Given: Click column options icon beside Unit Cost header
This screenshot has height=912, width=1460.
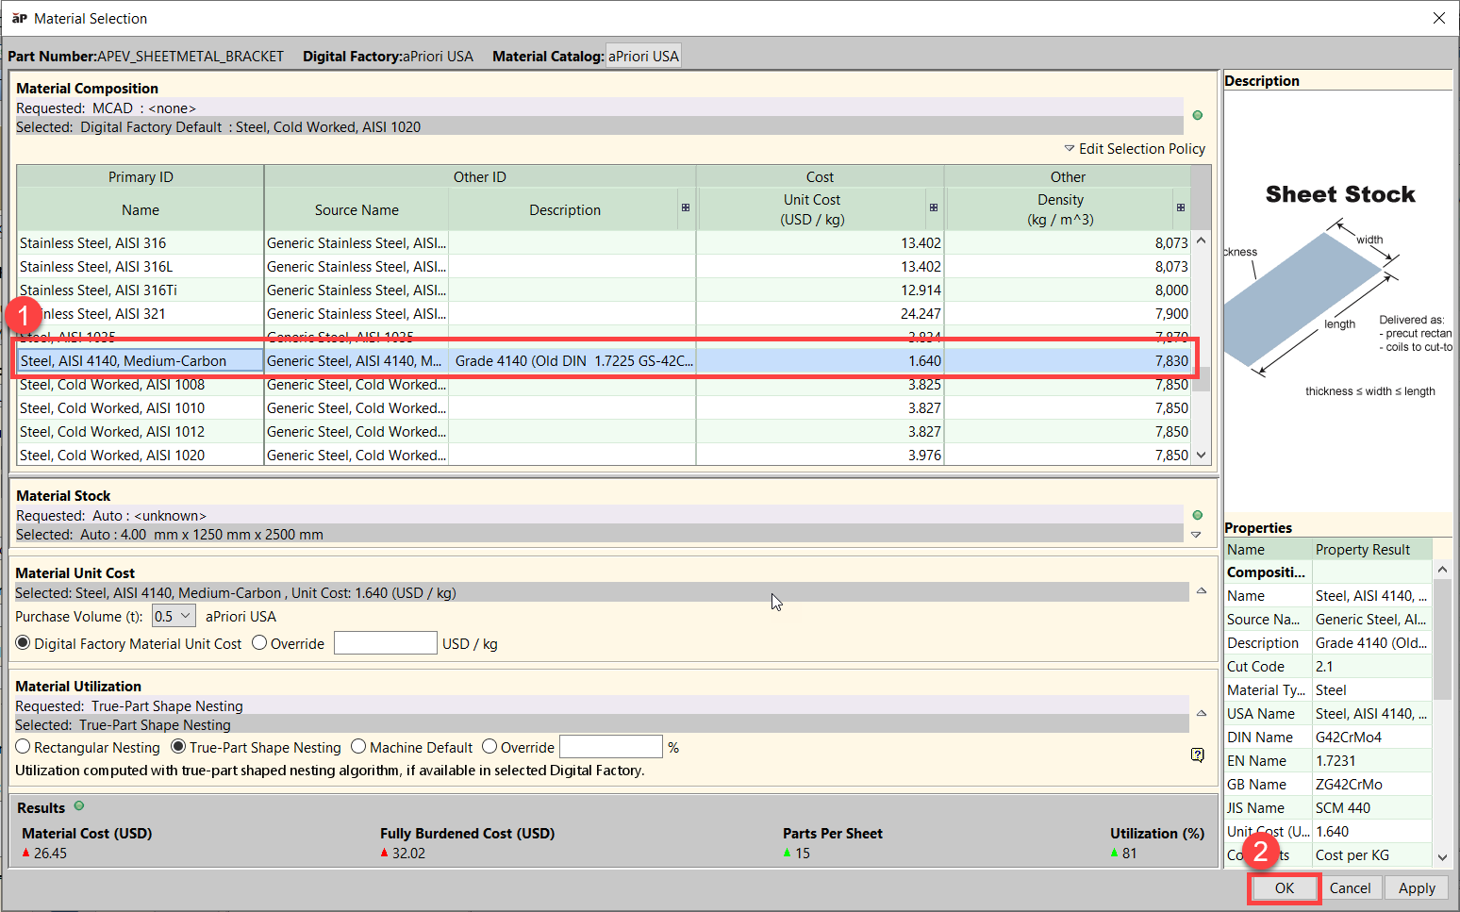Looking at the screenshot, I should coord(934,207).
